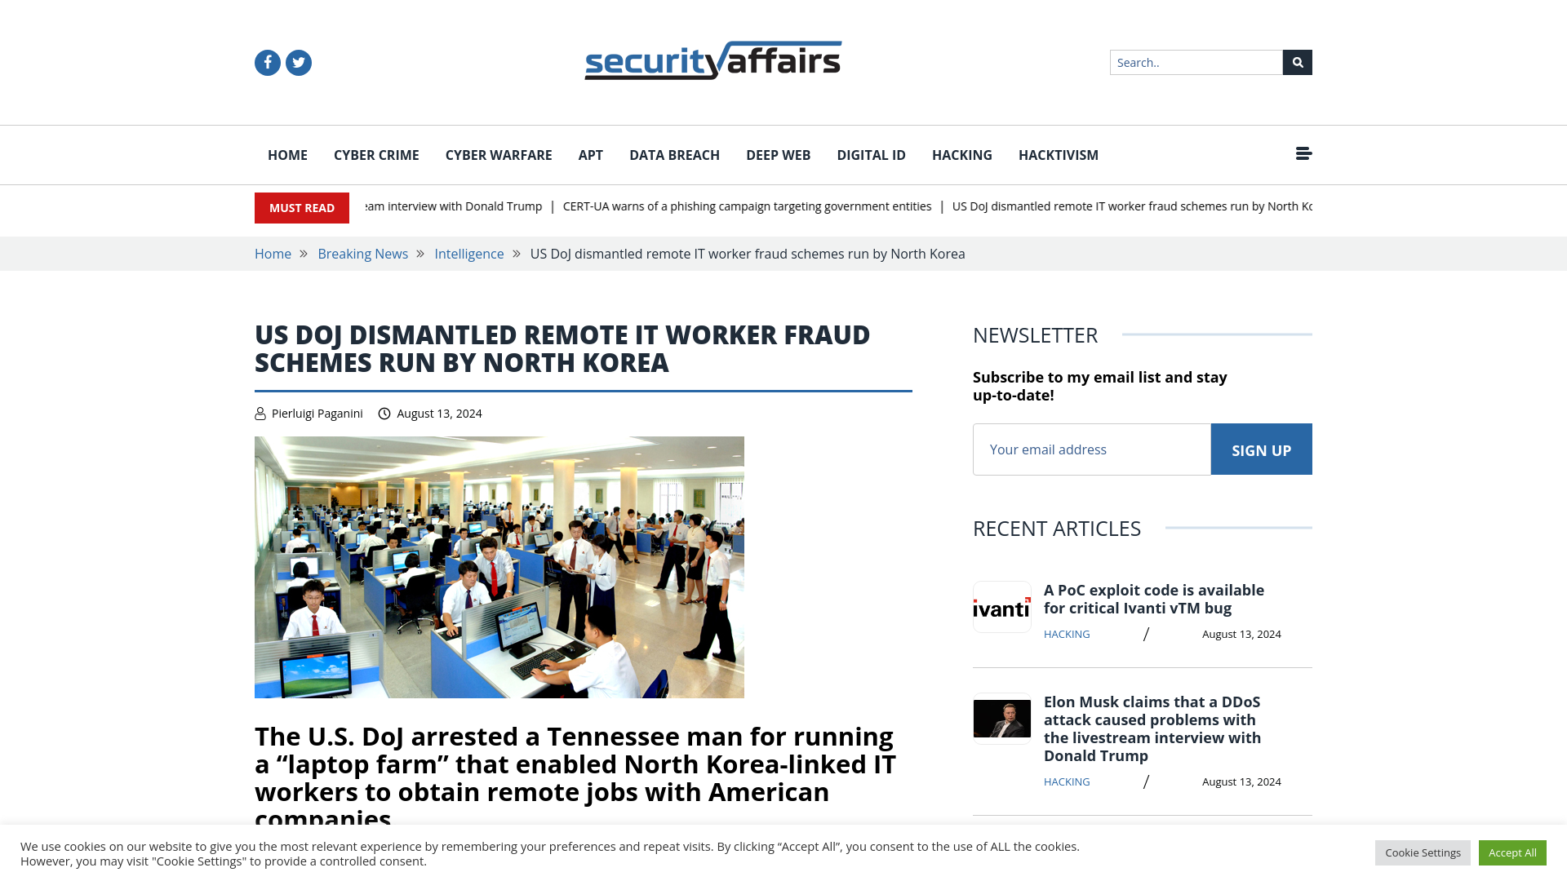Select the DATA BREACH menu item
The width and height of the screenshot is (1567, 881).
click(673, 154)
